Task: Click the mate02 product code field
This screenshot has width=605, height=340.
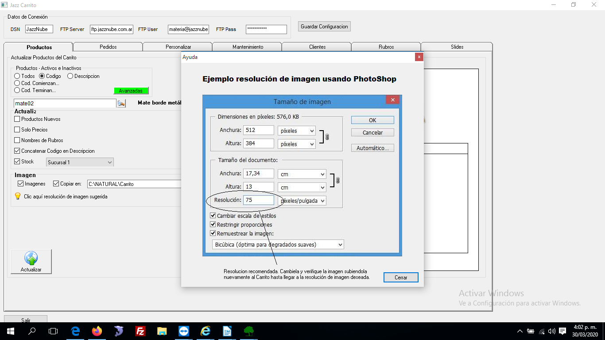Action: click(x=65, y=103)
